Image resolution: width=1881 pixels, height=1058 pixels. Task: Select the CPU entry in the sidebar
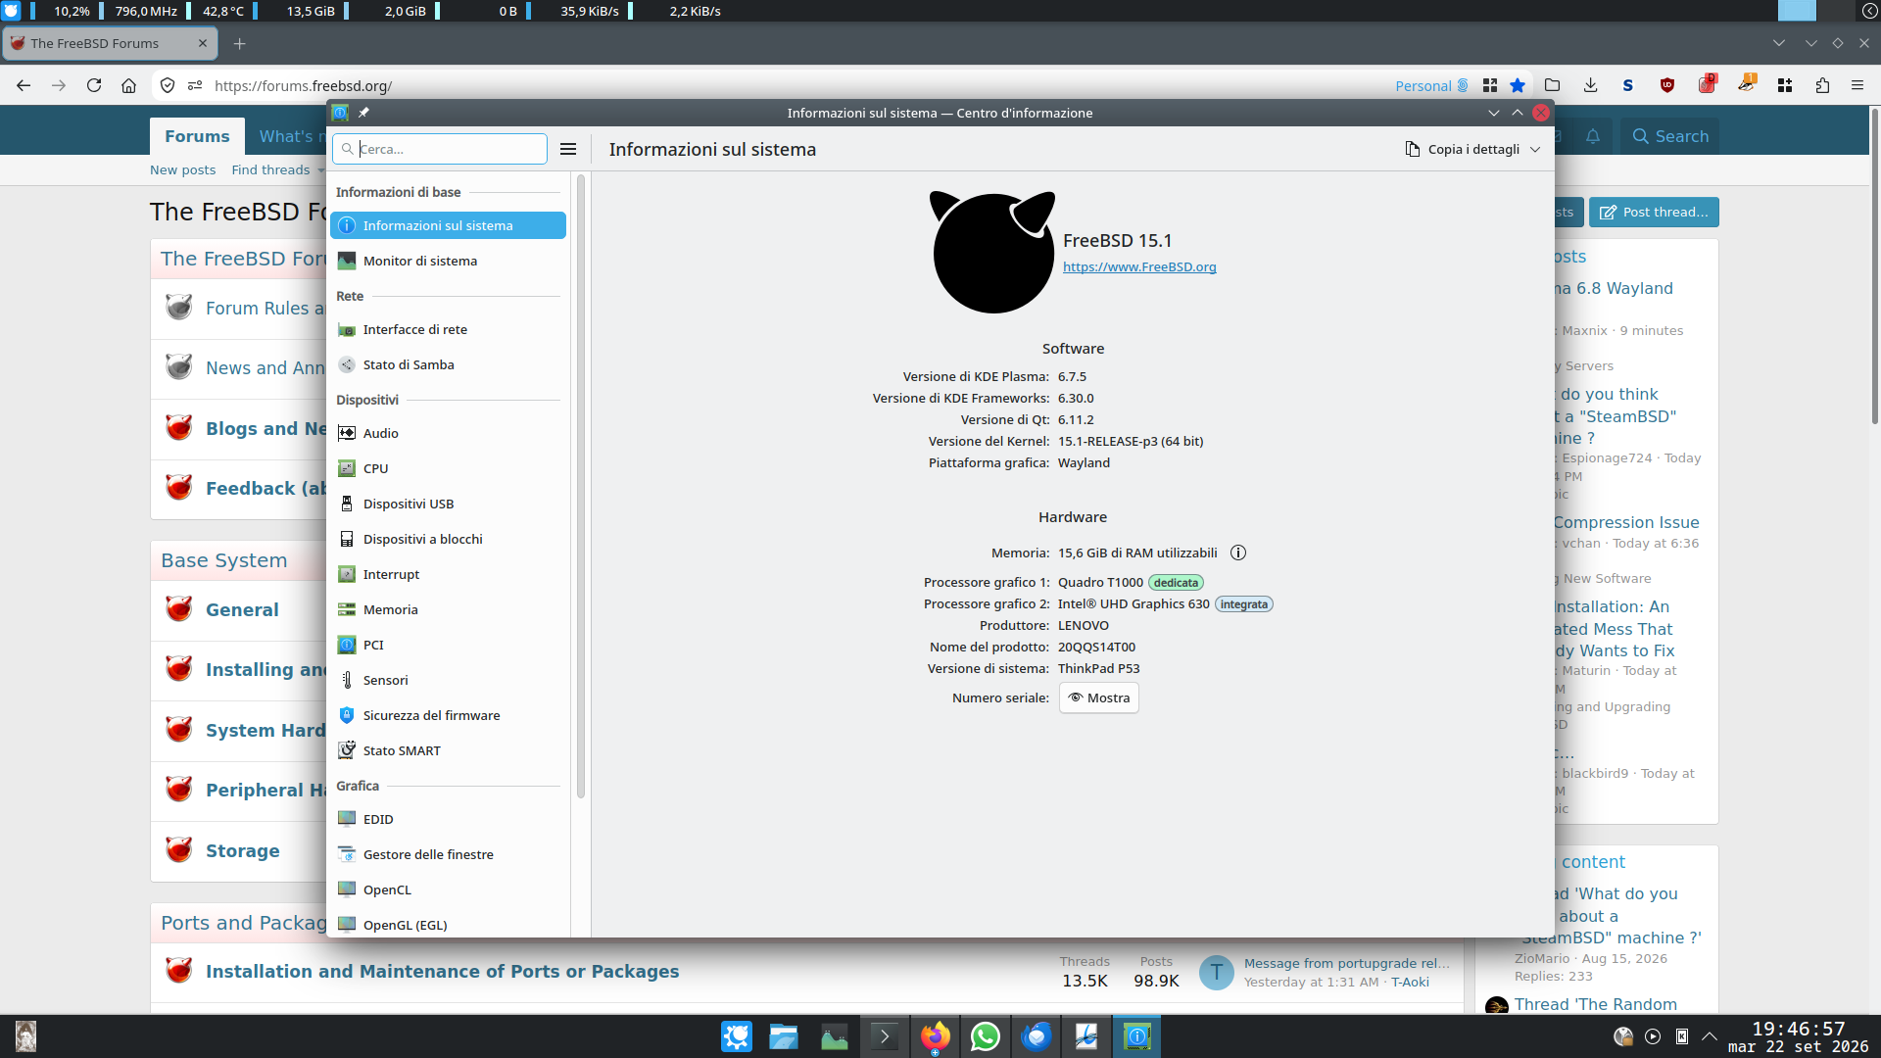[x=448, y=468]
